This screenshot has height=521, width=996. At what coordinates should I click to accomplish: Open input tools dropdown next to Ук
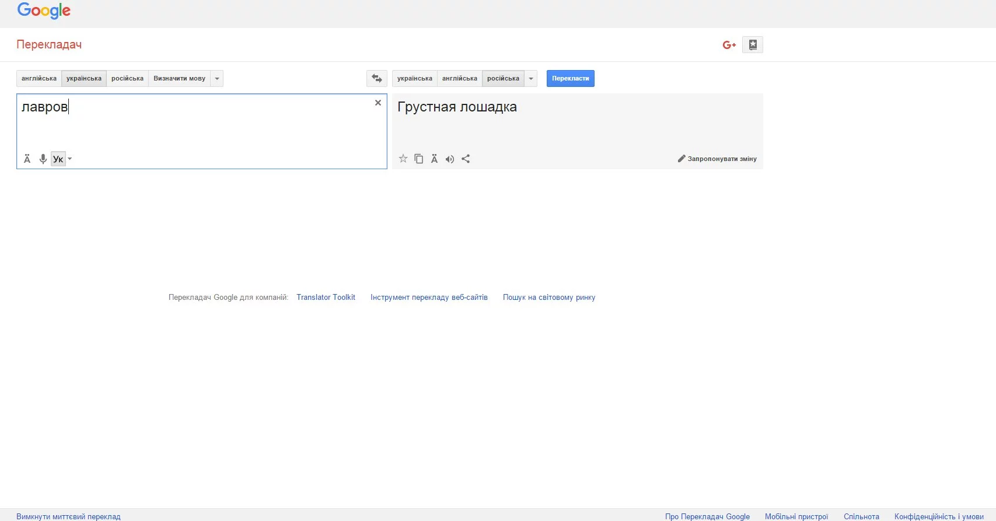pyautogui.click(x=70, y=159)
